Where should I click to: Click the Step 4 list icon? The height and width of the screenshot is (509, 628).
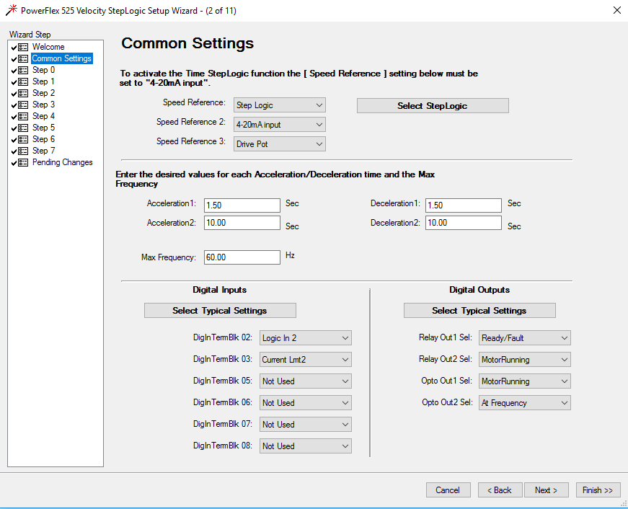coord(23,117)
